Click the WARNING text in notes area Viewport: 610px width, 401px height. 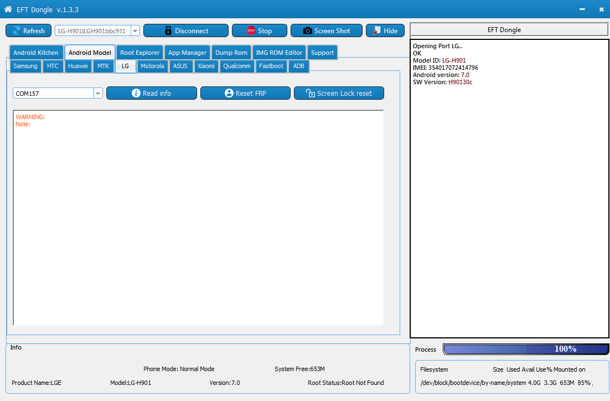click(30, 117)
